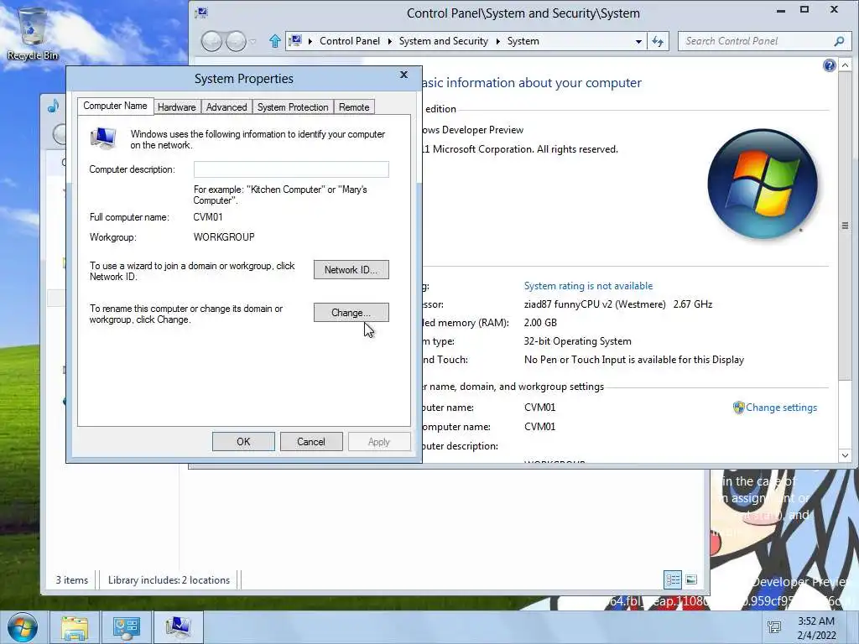The height and width of the screenshot is (644, 859).
Task: Open the Change settings link
Action: point(781,408)
